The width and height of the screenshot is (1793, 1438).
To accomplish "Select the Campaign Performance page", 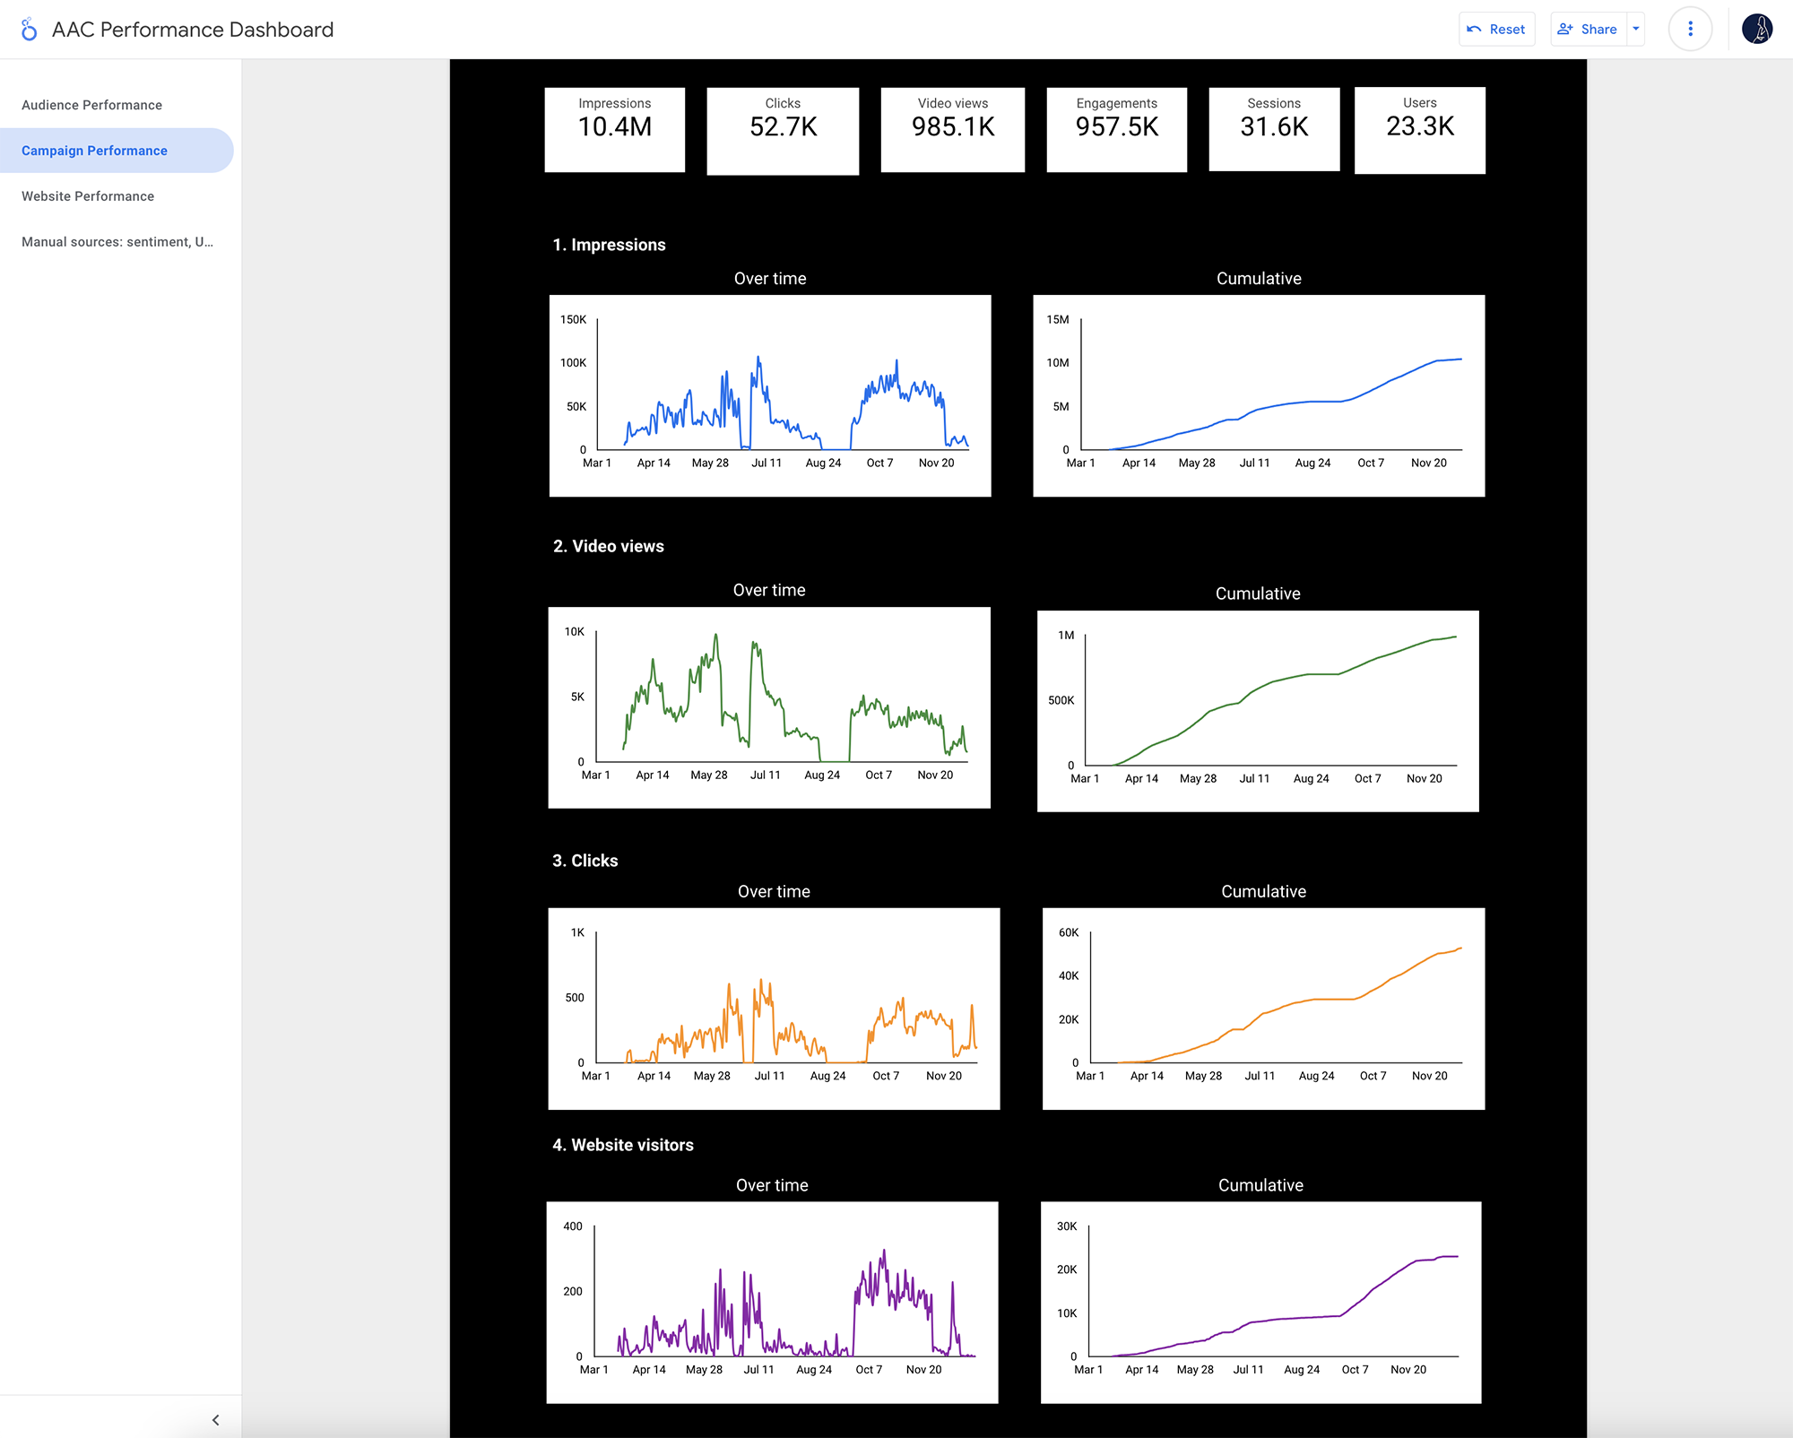I will 95,151.
